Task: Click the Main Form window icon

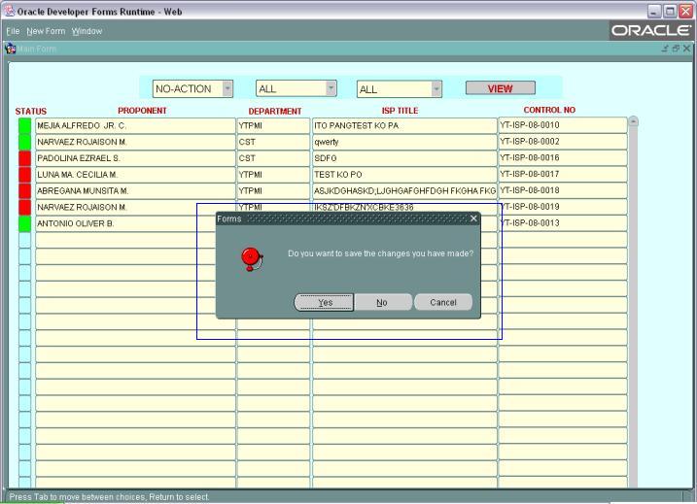Action: tap(11, 49)
